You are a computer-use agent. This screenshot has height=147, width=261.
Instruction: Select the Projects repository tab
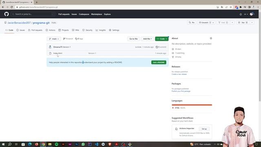[64, 30]
